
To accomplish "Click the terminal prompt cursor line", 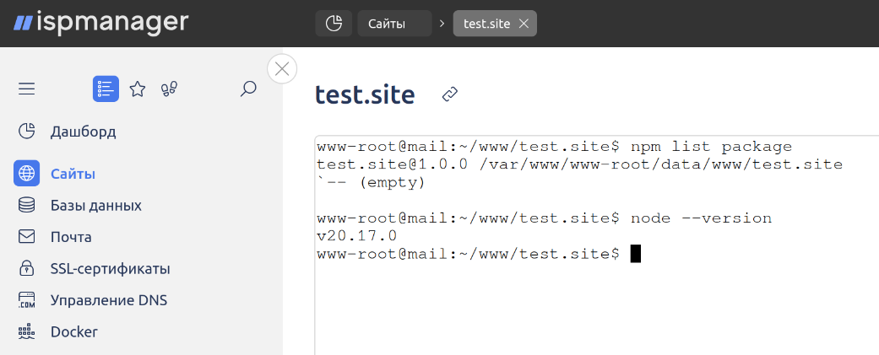I will (478, 254).
